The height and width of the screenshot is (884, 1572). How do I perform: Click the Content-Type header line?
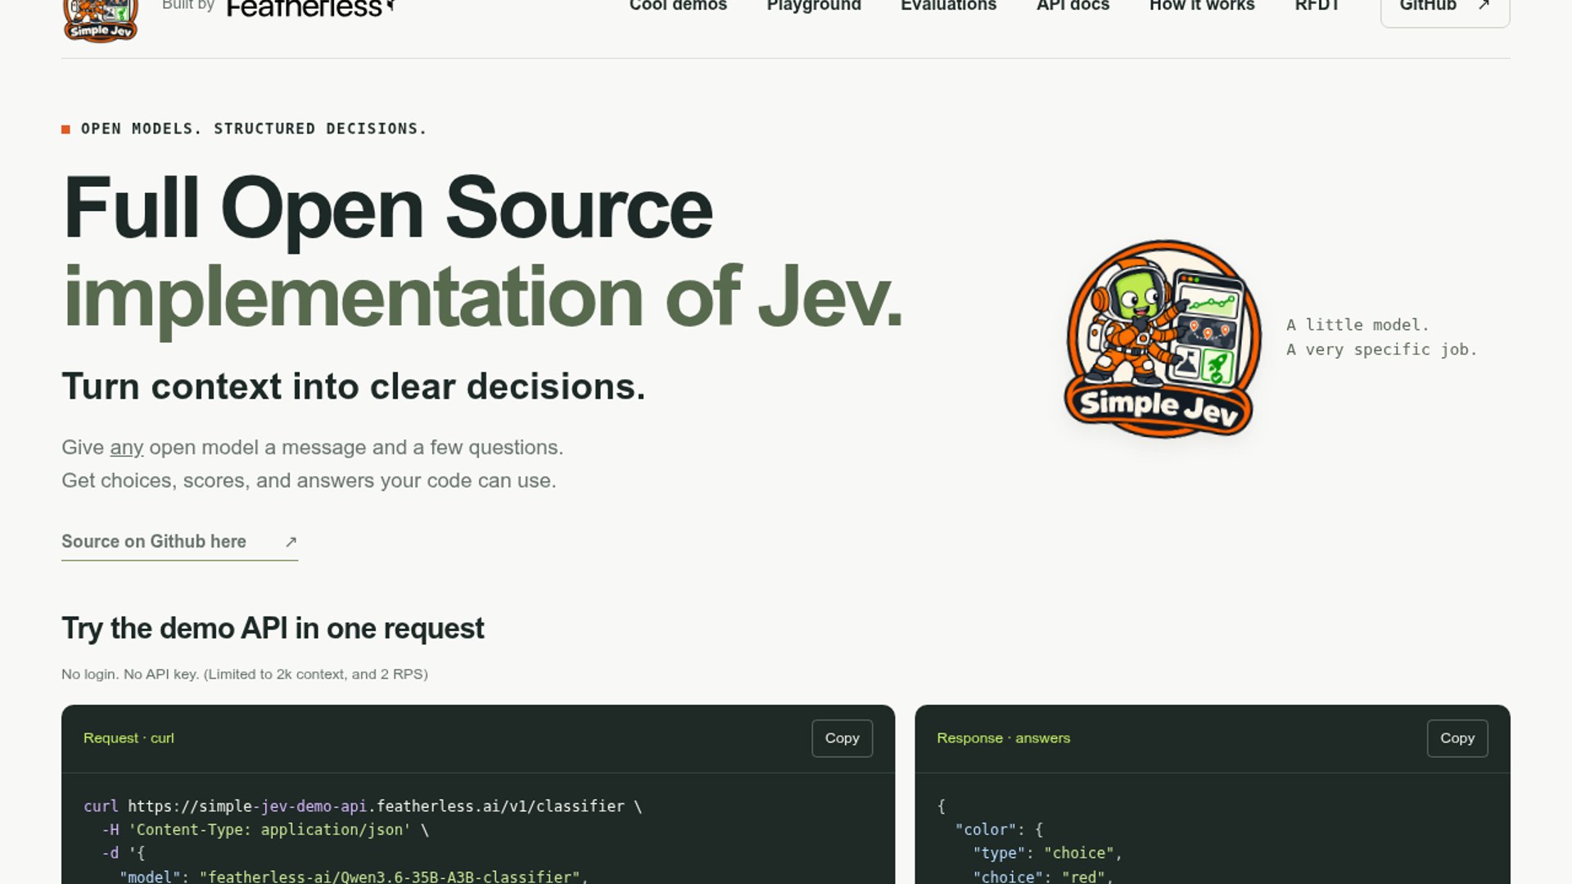click(x=265, y=830)
